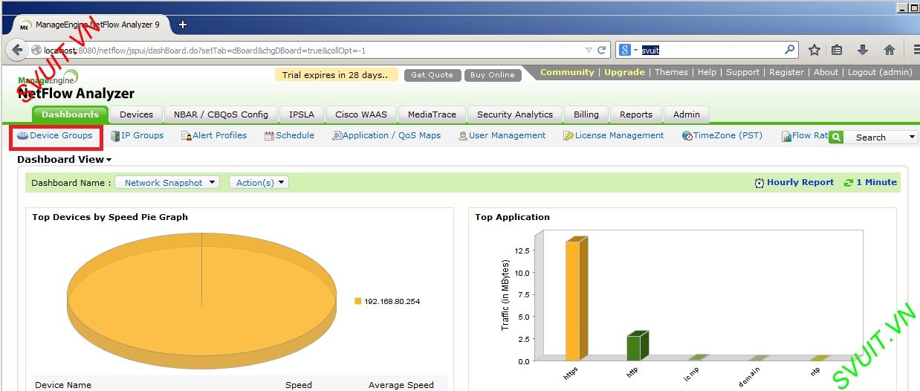Viewport: 920px width, 391px height.
Task: Bookmark this page with the star icon
Action: [x=814, y=50]
